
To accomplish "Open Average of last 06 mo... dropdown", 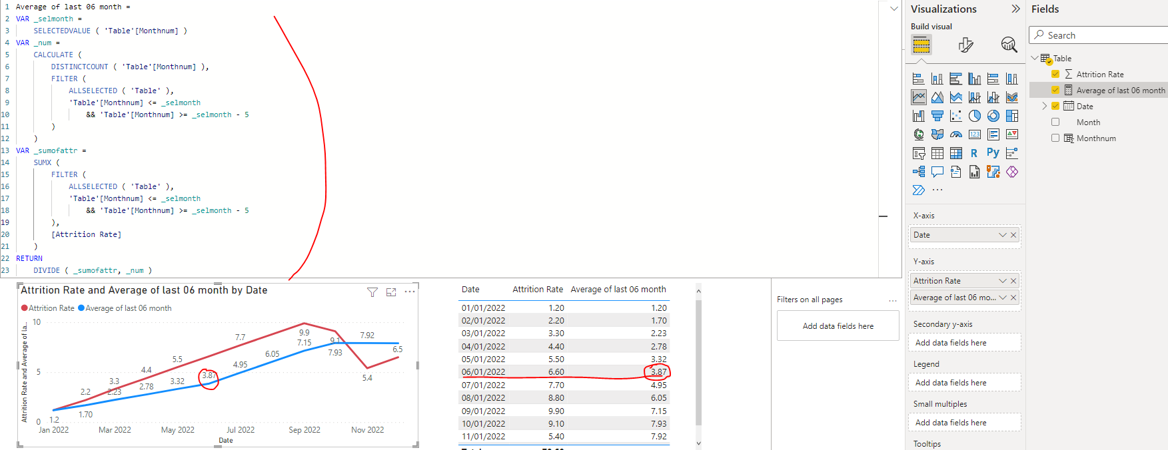I will click(x=1002, y=298).
